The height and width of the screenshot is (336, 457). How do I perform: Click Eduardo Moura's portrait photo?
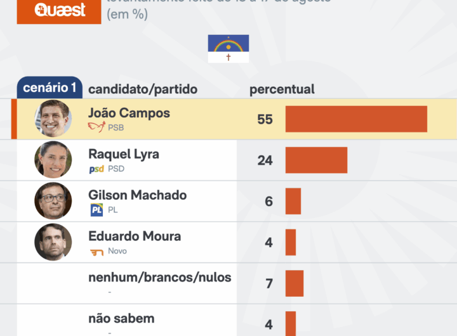coord(53,242)
